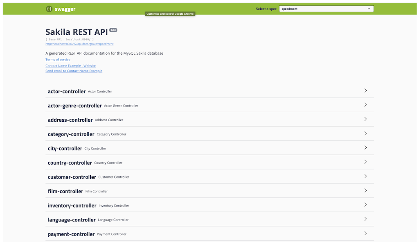This screenshot has height=245, width=419.
Task: Visit Contact Name Example - Website link
Action: coord(70,66)
